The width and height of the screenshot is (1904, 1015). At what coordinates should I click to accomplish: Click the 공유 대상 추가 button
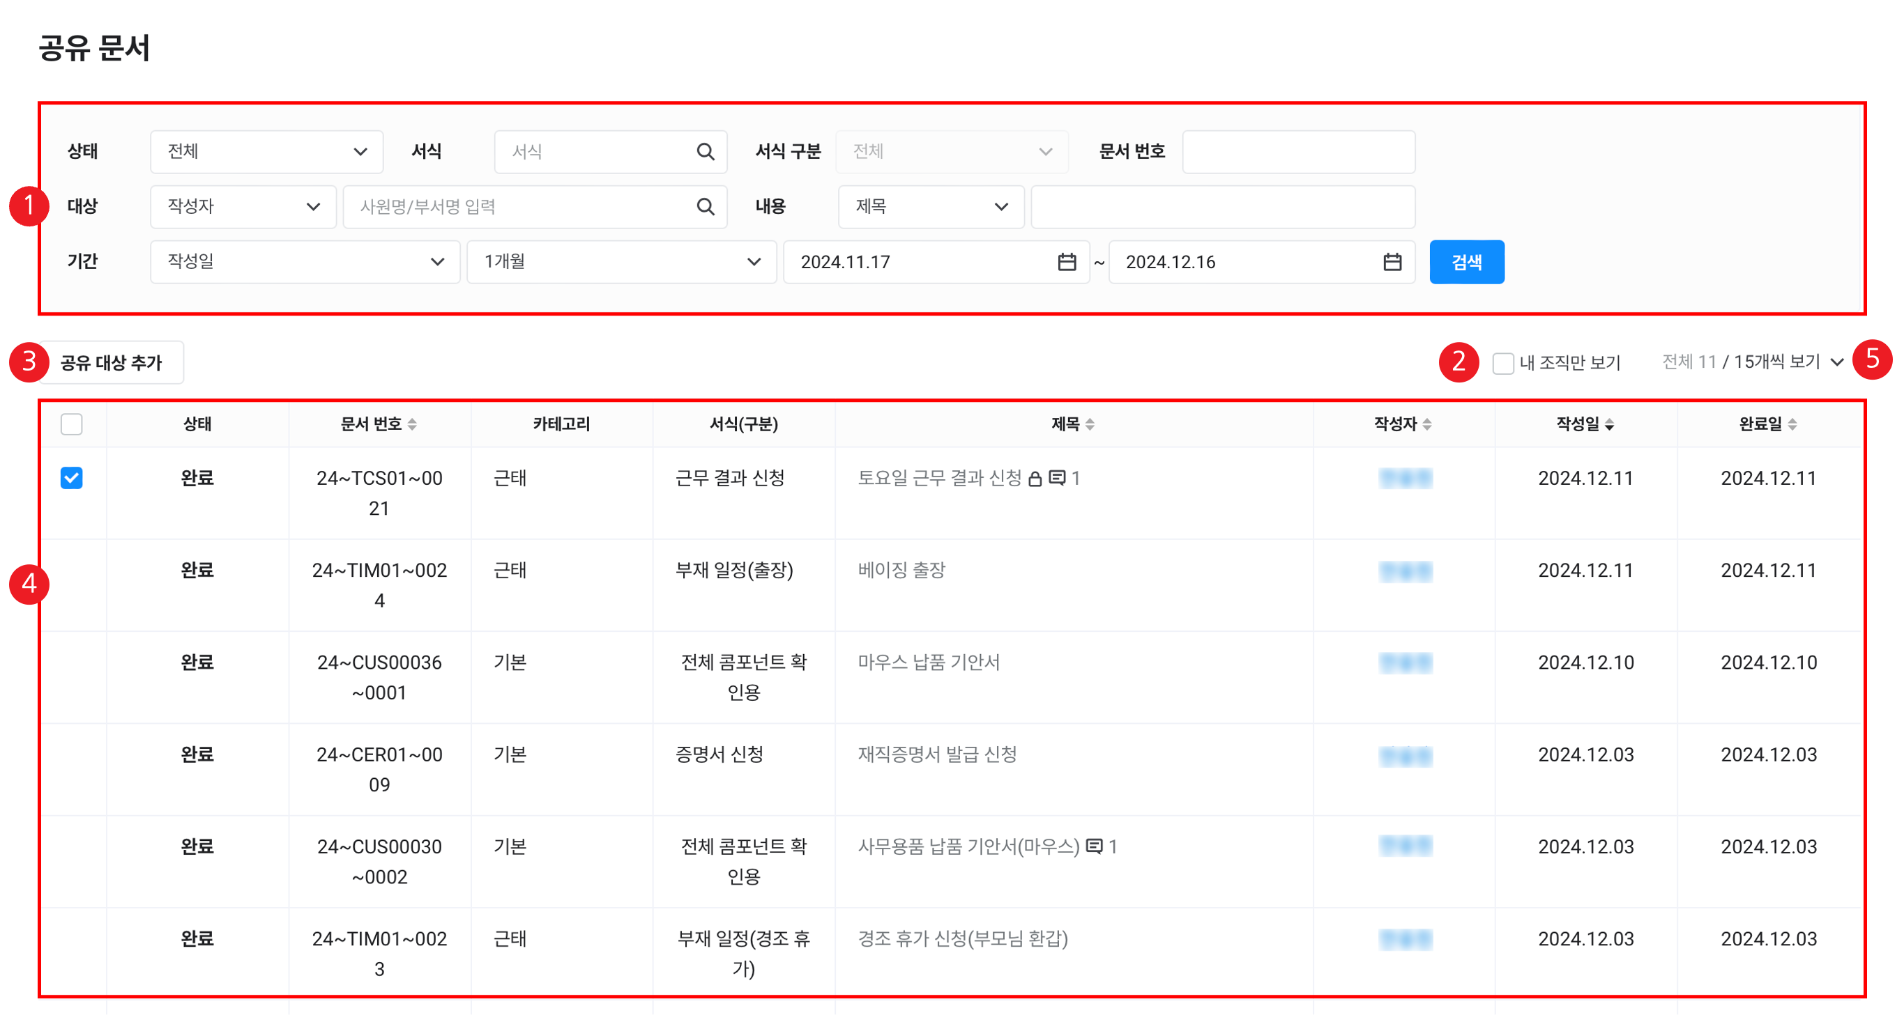tap(111, 363)
